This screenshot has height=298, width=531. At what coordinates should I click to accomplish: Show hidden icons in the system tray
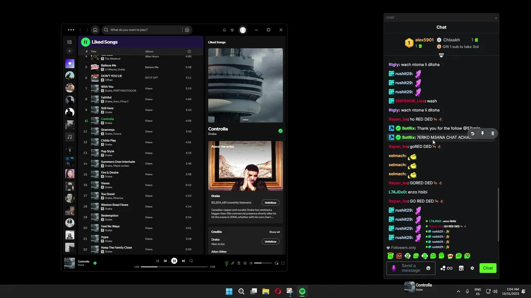coord(458,291)
